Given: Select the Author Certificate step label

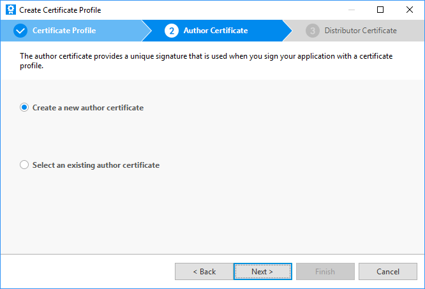Looking at the screenshot, I should 216,31.
